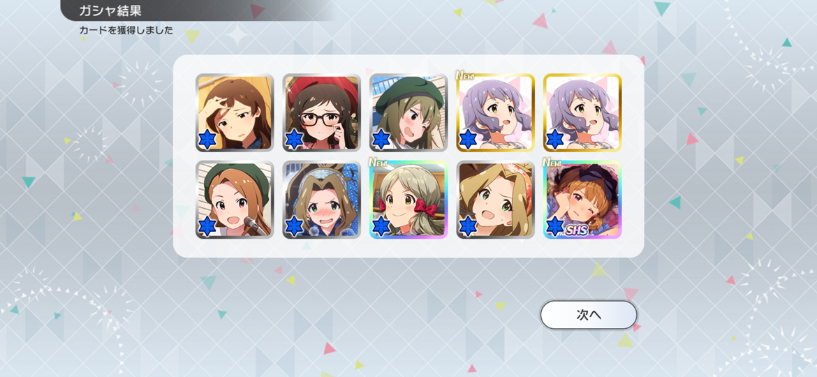Click the blue star icon beside SHS label

555,226
